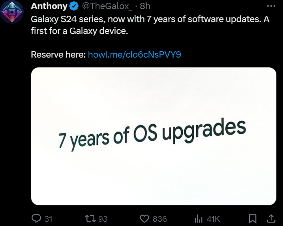Click the 836 likes count
Screen dimensions: 283x226
160,219
